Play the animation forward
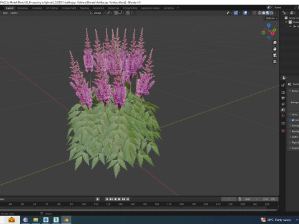Viewport: 299px width, 224px height. tap(119, 199)
